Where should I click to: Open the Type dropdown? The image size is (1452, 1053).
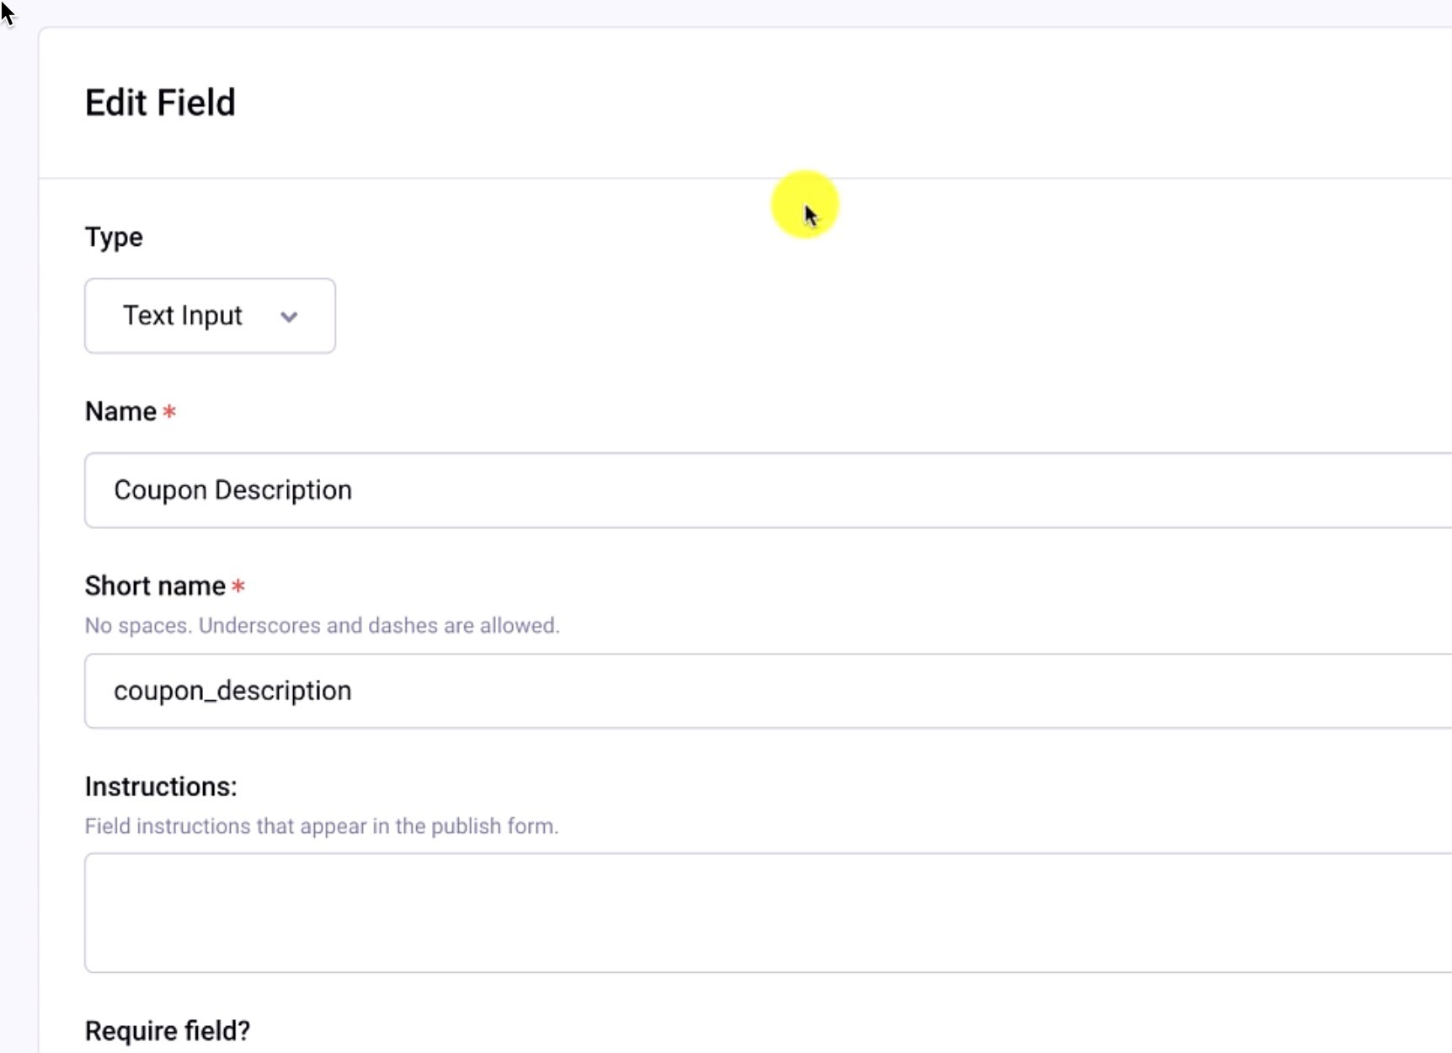209,316
